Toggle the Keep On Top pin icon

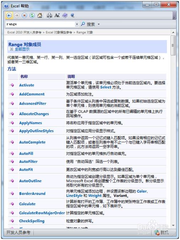pyautogui.click(x=73, y=15)
